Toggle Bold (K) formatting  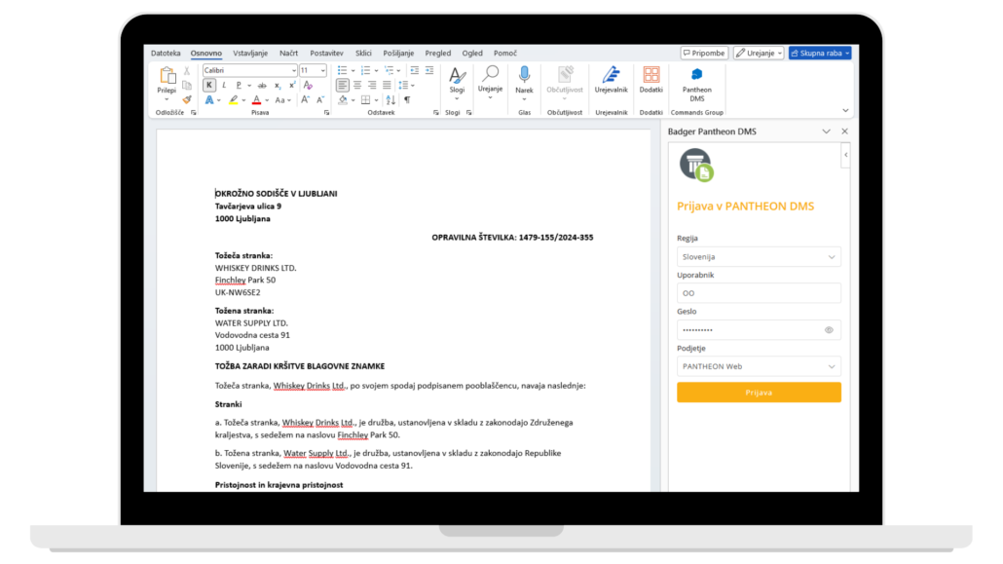209,85
